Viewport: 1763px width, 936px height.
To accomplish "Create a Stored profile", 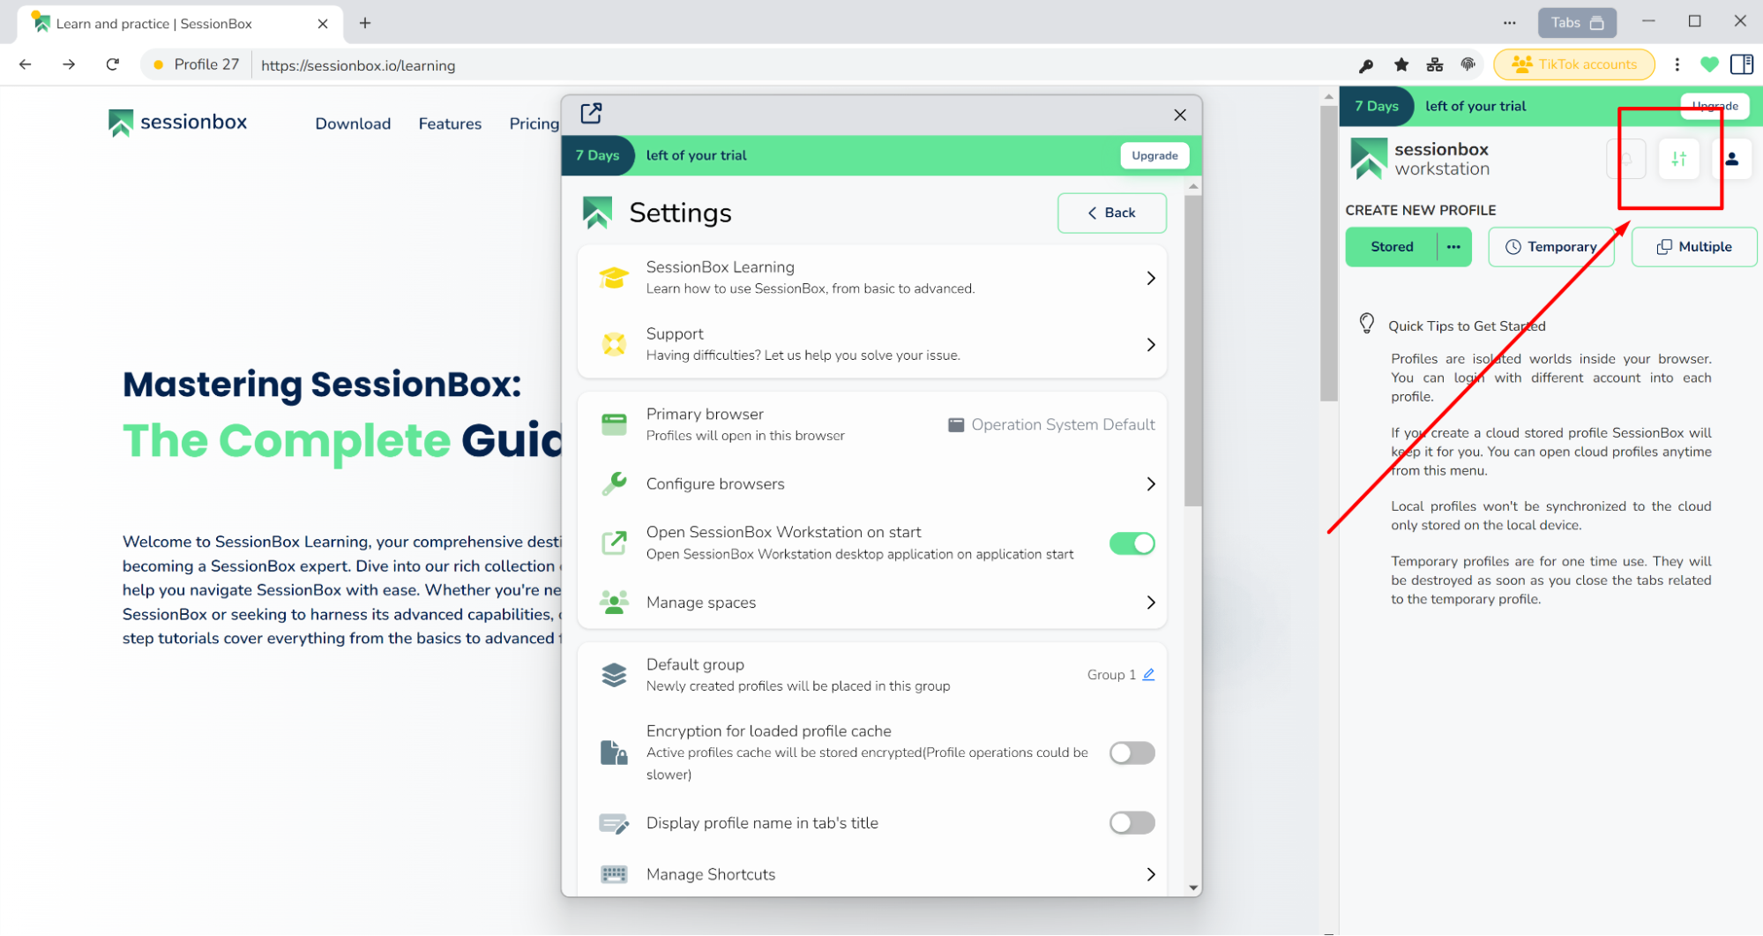I will coord(1392,247).
